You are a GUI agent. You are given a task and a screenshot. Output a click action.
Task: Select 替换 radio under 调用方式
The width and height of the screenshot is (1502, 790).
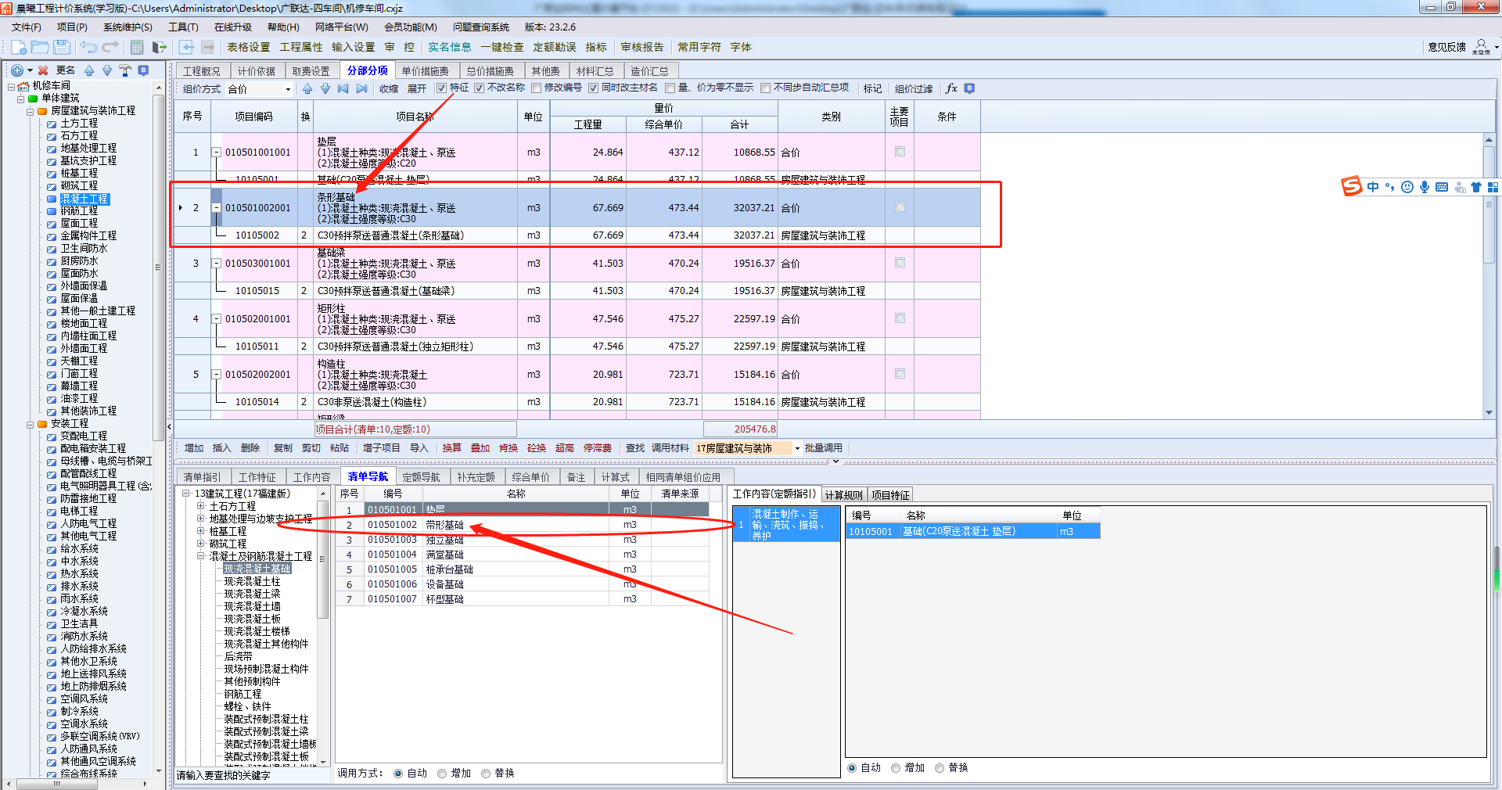pyautogui.click(x=486, y=774)
